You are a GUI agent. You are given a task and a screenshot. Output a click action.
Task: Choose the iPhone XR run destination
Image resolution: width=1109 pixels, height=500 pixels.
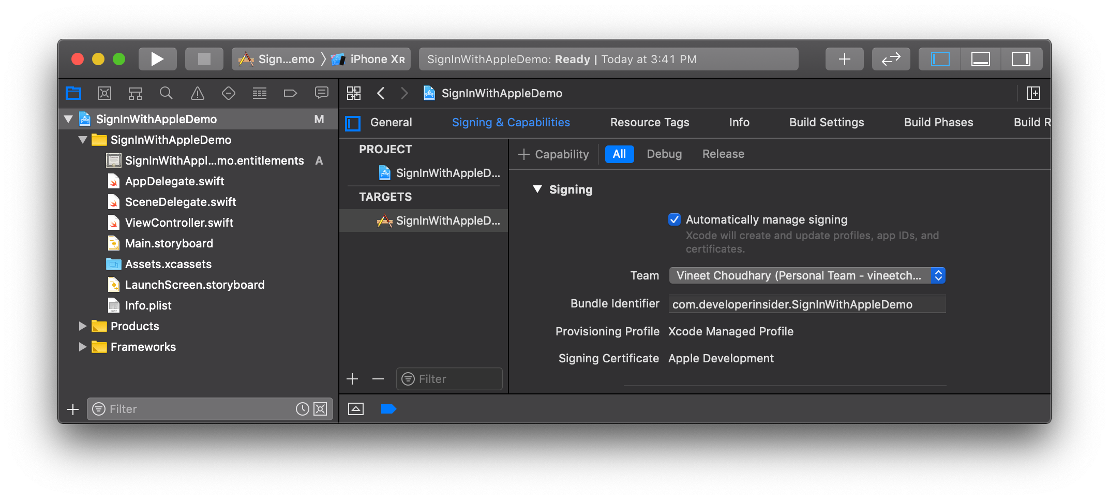[x=368, y=59]
